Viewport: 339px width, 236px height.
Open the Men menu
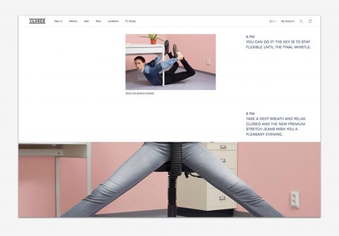click(87, 21)
